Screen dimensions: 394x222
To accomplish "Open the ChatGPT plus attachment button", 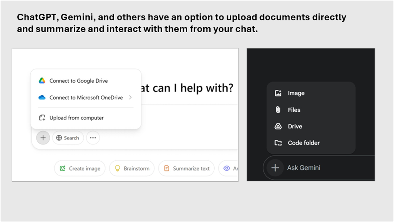I will [43, 138].
